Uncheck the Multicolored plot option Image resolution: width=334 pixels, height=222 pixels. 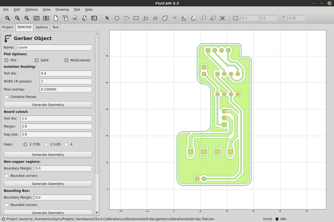point(66,60)
